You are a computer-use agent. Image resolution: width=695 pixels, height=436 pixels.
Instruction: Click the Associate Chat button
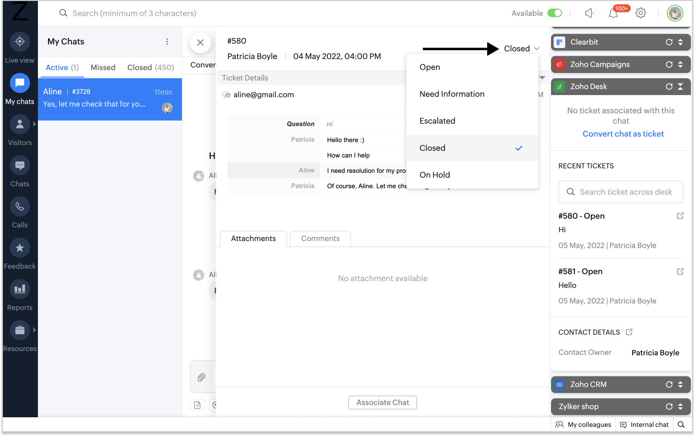(x=383, y=402)
